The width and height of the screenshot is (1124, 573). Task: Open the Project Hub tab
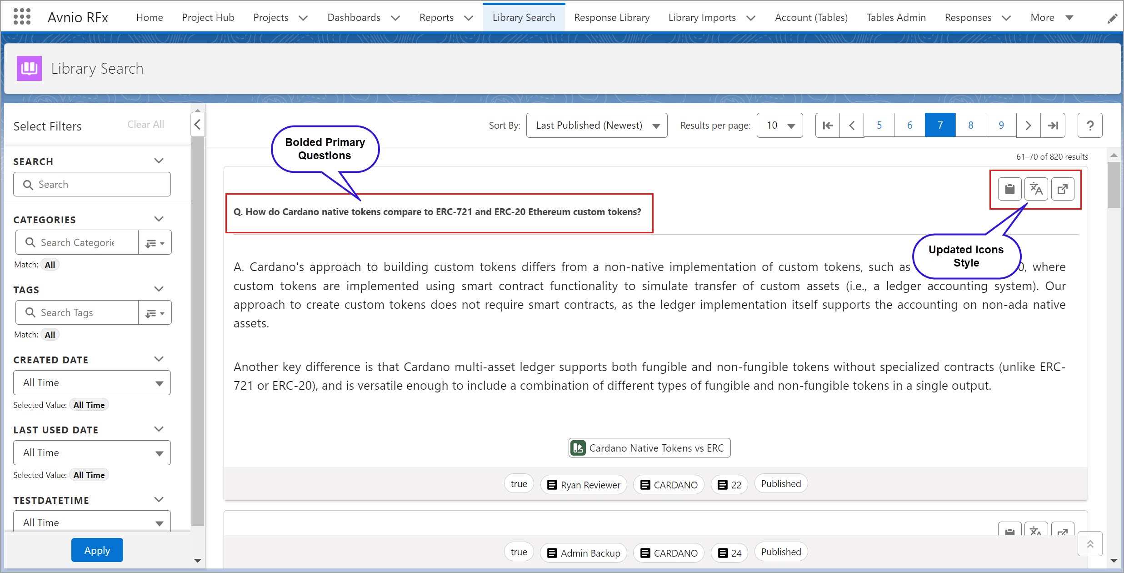[x=208, y=17]
